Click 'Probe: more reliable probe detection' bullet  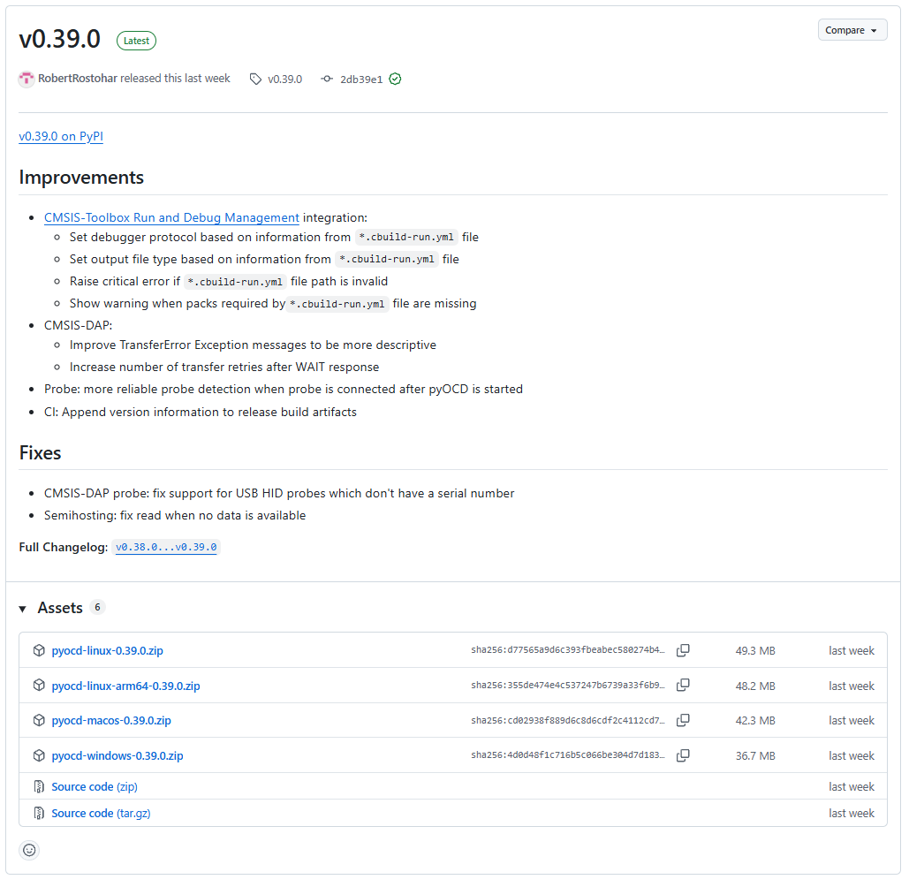[284, 389]
